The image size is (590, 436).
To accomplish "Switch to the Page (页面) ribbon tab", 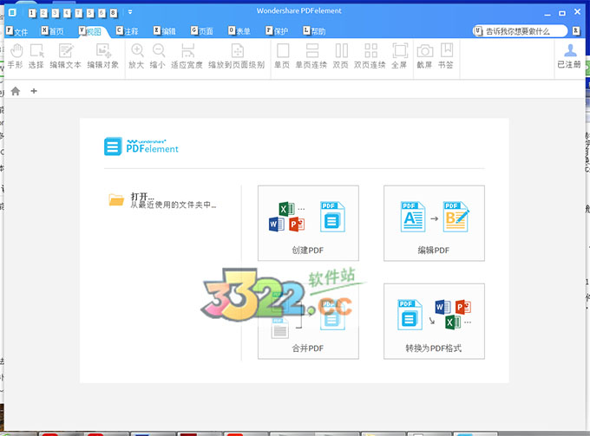I will [x=202, y=31].
